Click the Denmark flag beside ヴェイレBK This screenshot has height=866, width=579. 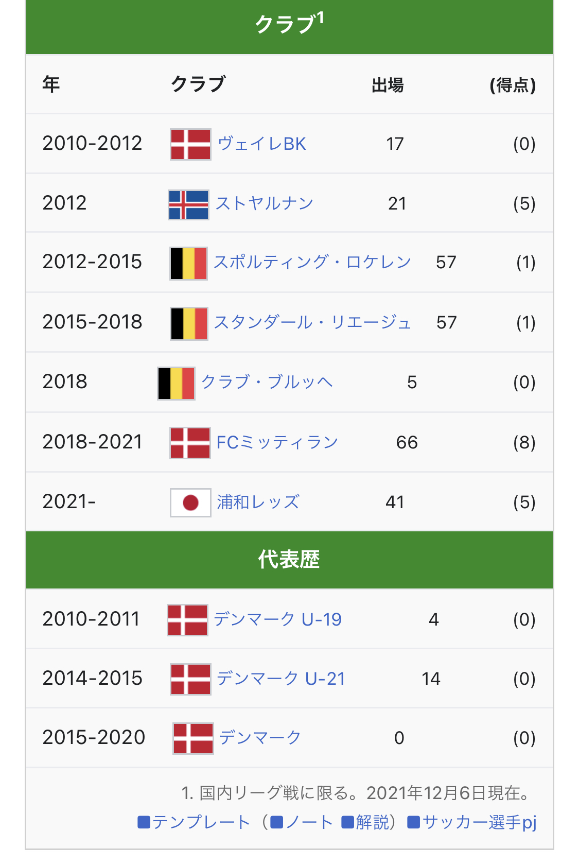click(190, 144)
